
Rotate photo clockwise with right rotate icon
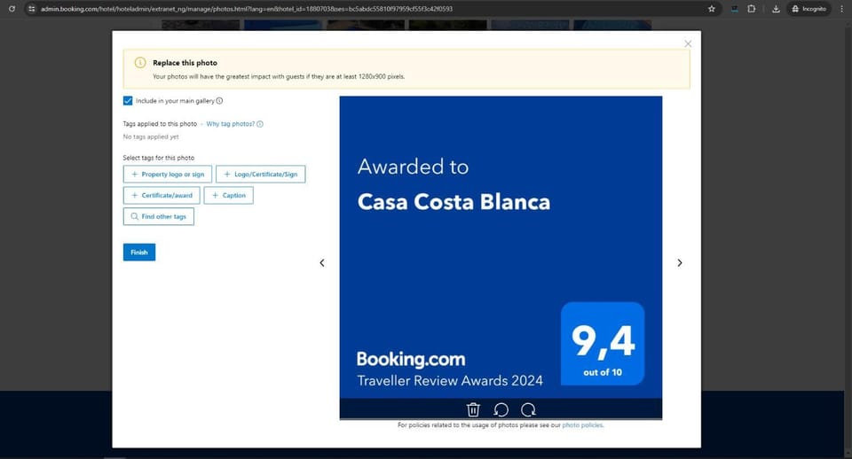(x=528, y=409)
